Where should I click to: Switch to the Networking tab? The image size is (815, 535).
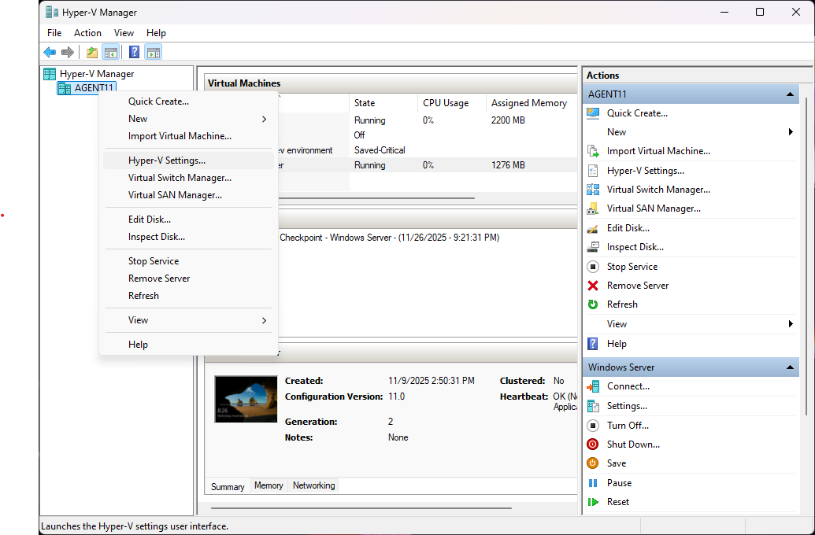pos(313,485)
